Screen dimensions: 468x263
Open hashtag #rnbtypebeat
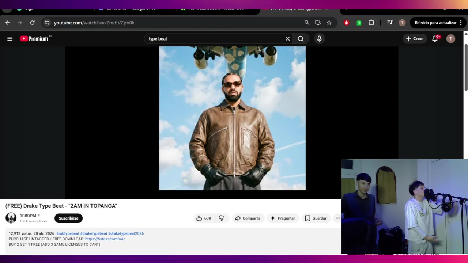(x=68, y=233)
